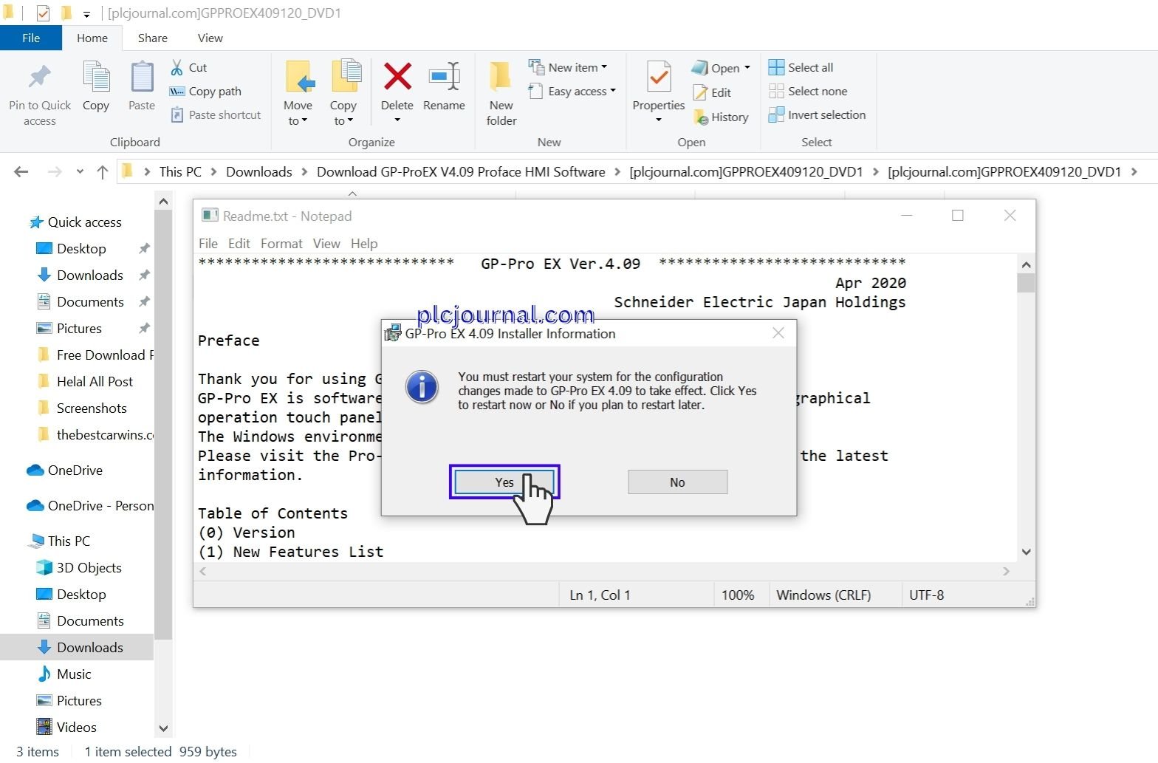Expand the Delete options arrow
1158x763 pixels.
(397, 120)
